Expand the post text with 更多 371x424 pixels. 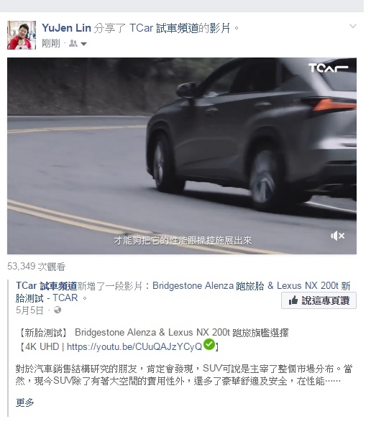click(25, 402)
